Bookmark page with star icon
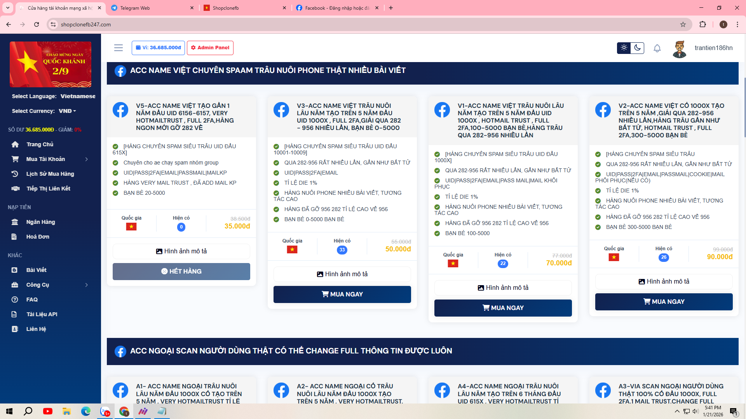The image size is (746, 419). pos(683,24)
